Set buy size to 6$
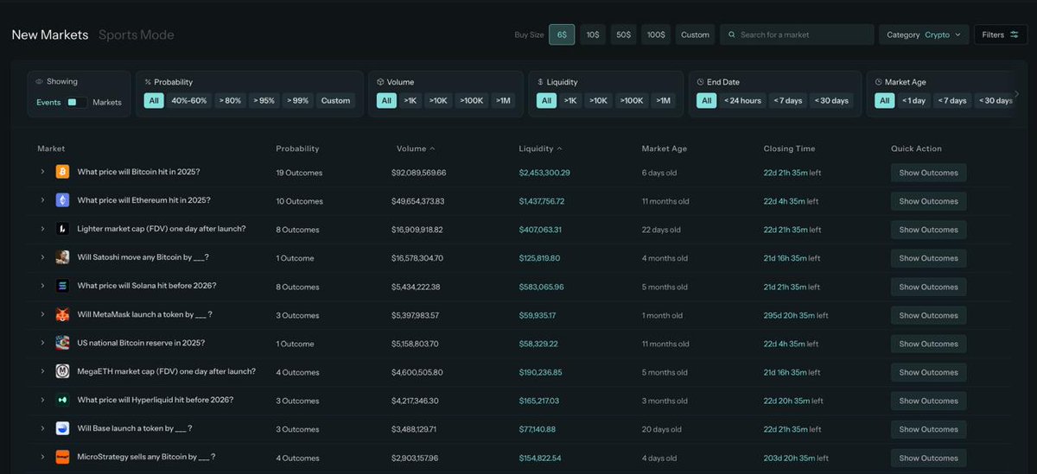 [x=562, y=35]
